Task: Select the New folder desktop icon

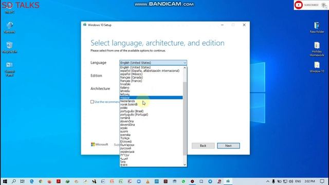Action: [x=317, y=27]
